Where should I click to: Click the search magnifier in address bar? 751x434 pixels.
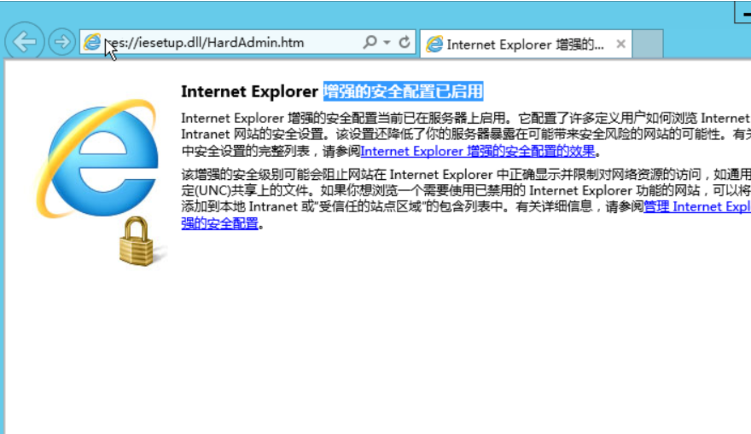pyautogui.click(x=370, y=42)
